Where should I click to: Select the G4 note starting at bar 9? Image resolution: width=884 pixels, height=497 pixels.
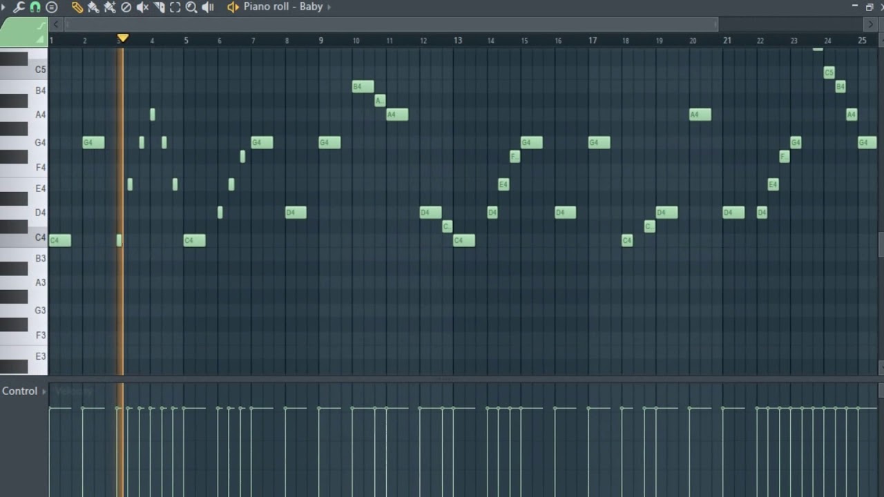329,143
